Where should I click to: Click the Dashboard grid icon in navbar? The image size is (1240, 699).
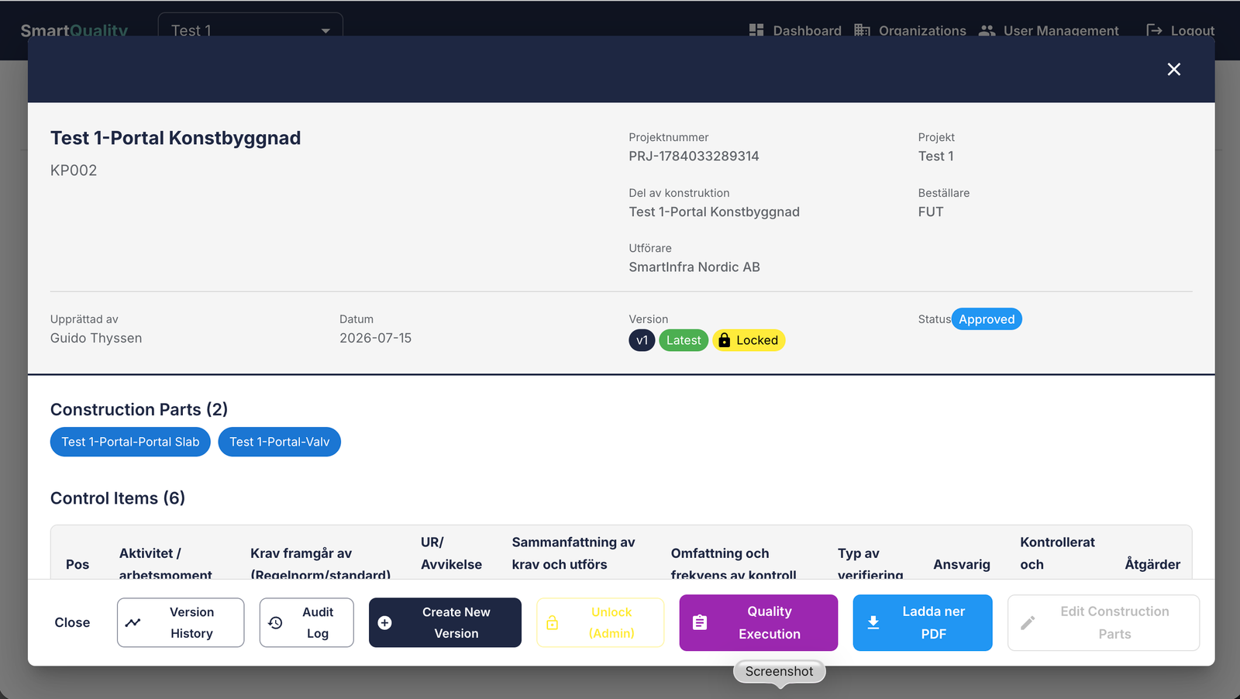tap(756, 30)
